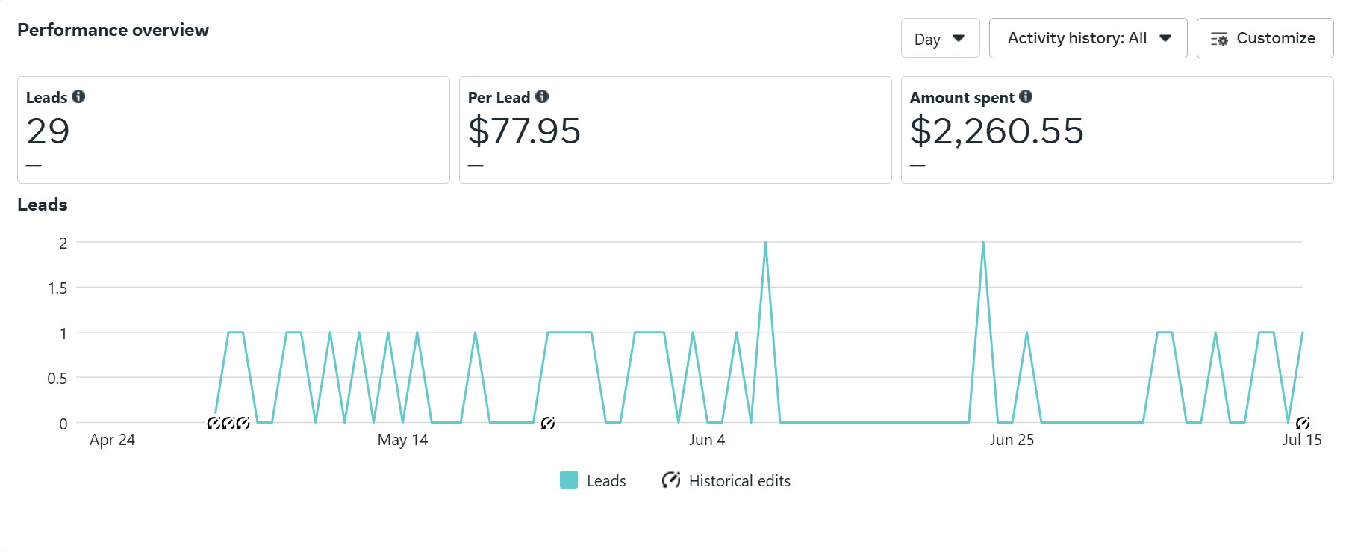This screenshot has width=1349, height=552.
Task: Select the Leads metric card showing 29
Action: [233, 130]
